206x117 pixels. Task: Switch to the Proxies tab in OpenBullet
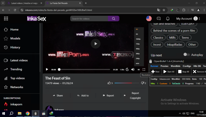coord(164,66)
